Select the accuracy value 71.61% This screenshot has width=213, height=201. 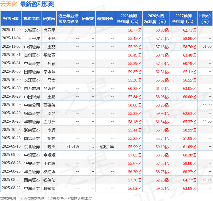[73, 146]
